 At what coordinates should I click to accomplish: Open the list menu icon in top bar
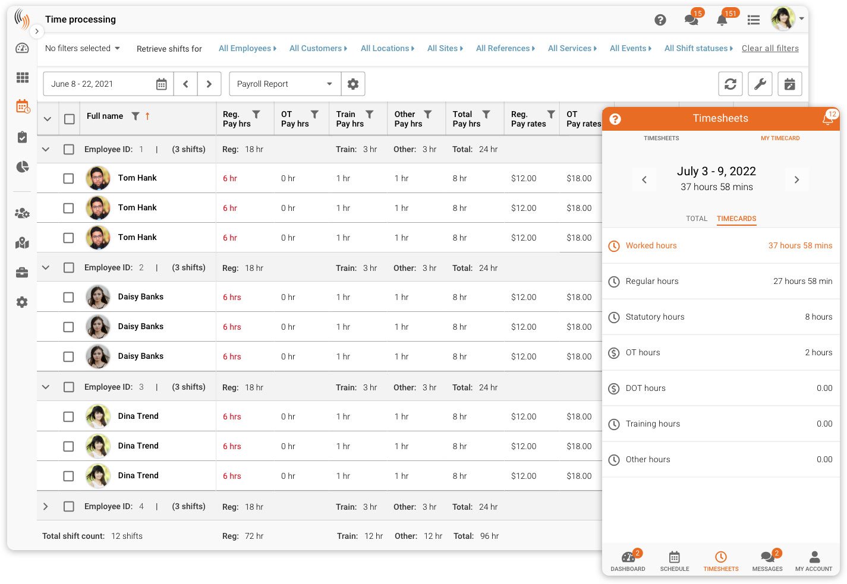[x=754, y=20]
